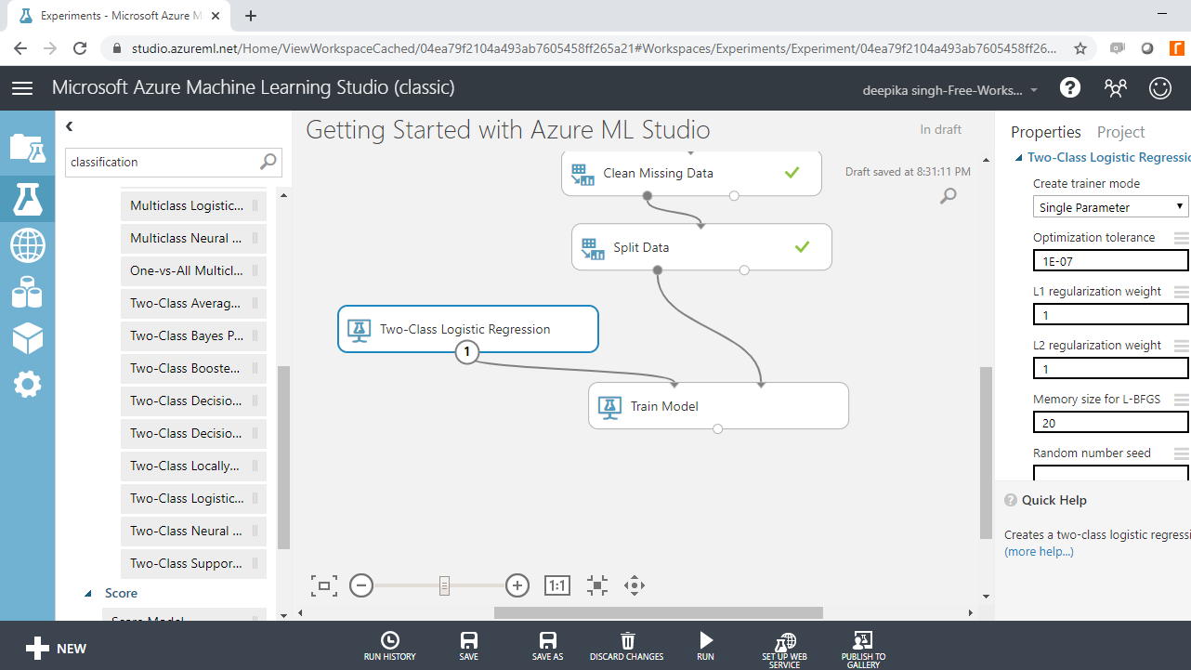Click the Memory size for L-BFGS field
The width and height of the screenshot is (1191, 670).
[1110, 423]
